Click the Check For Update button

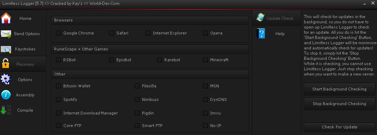click(339, 127)
